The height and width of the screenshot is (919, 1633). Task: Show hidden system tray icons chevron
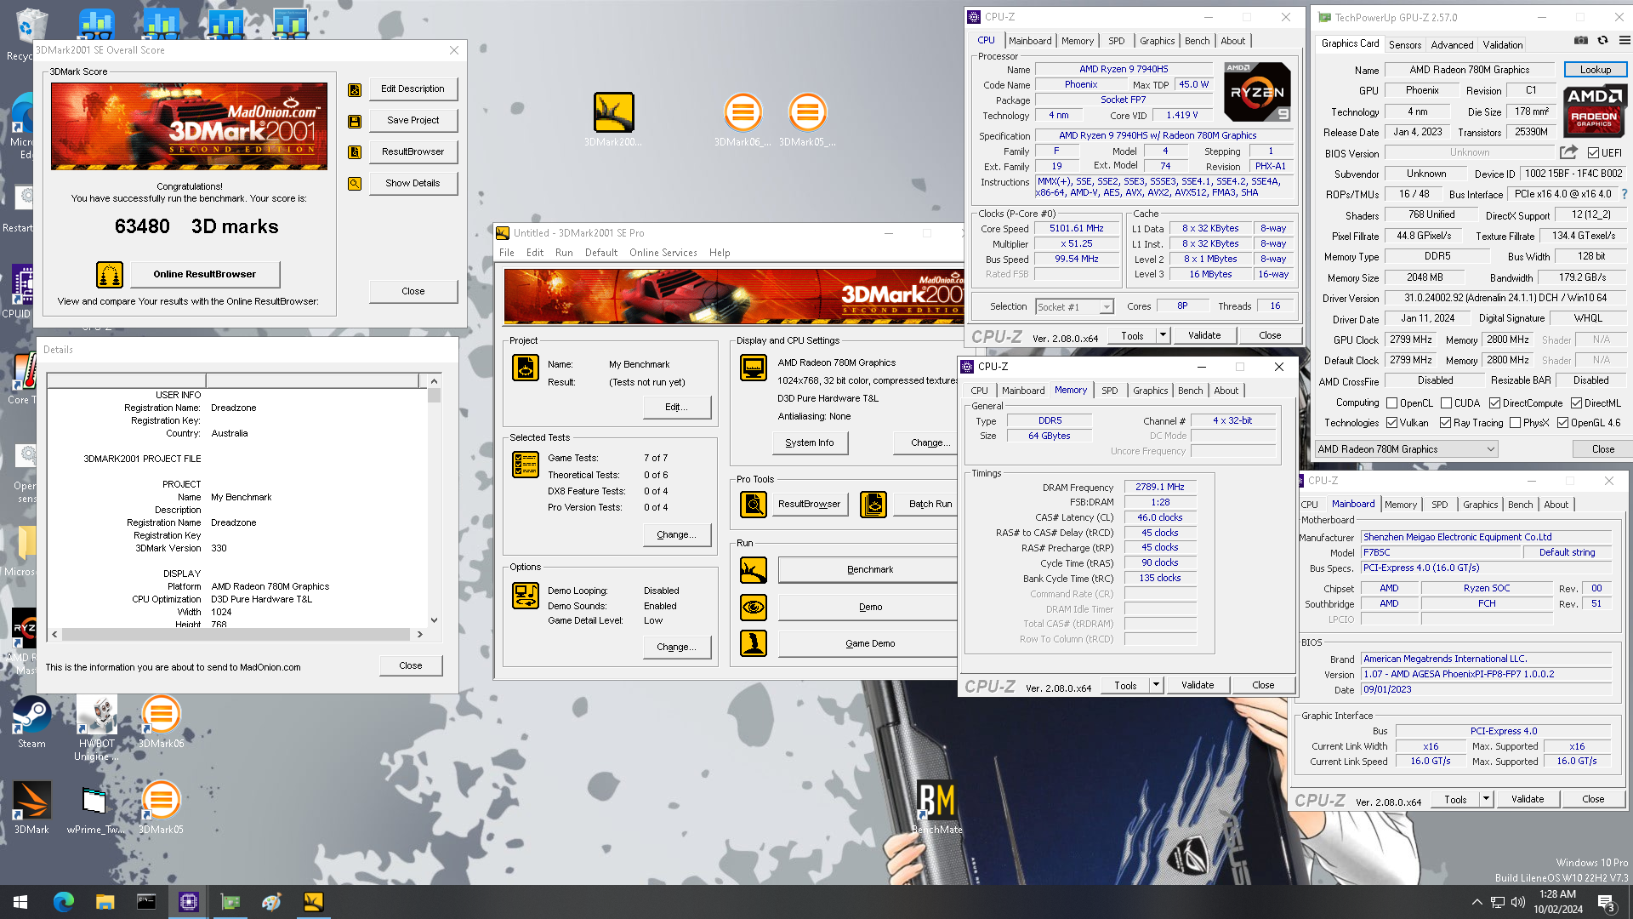pyautogui.click(x=1477, y=902)
